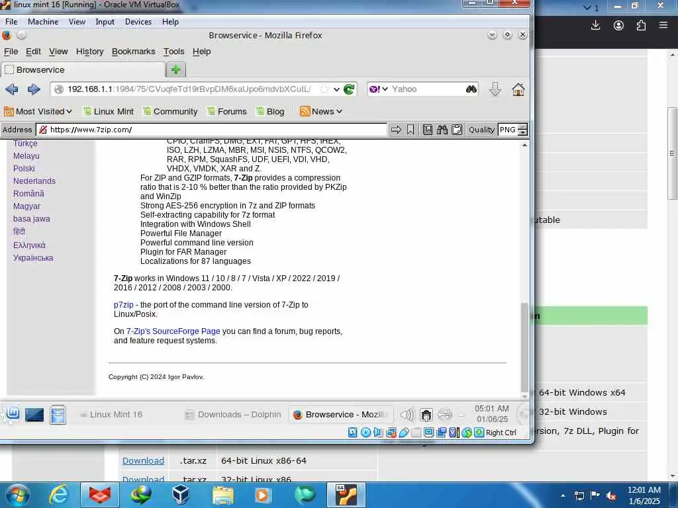This screenshot has width=678, height=508.
Task: Click the host browser downloads icon
Action: pos(595,25)
